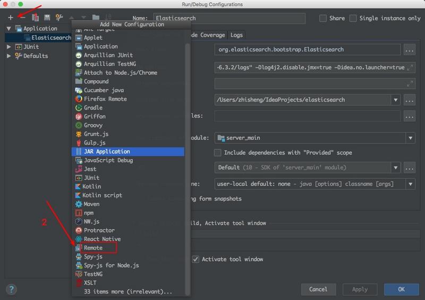Enable Include dependencies with Provided scope
This screenshot has height=300, width=425.
(217, 153)
